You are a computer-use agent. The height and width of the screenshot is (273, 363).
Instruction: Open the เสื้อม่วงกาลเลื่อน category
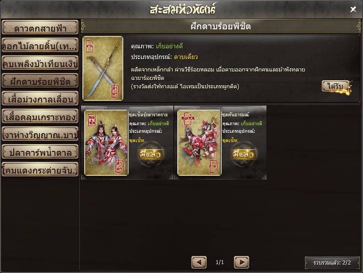(40, 99)
